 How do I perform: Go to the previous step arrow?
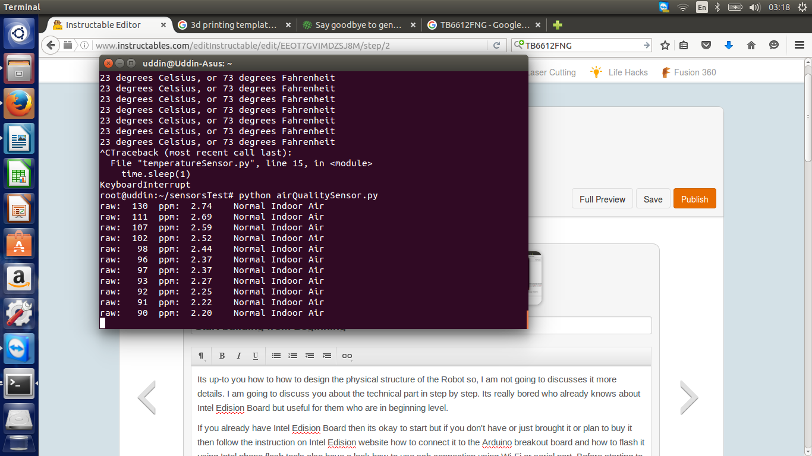coord(146,397)
